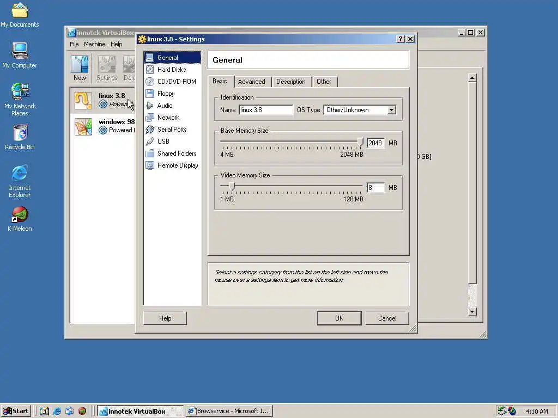The height and width of the screenshot is (418, 558).
Task: Click the taskbar clock showing 4:10 AM
Action: coord(537,411)
